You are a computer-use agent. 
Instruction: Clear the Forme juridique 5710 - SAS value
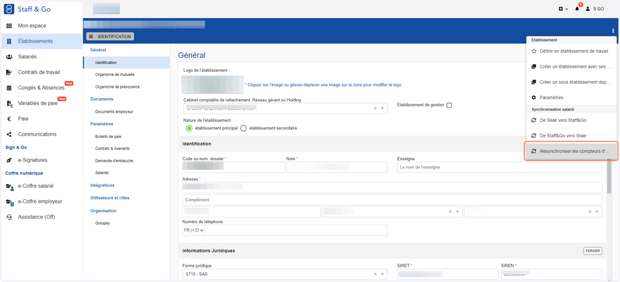(x=375, y=274)
